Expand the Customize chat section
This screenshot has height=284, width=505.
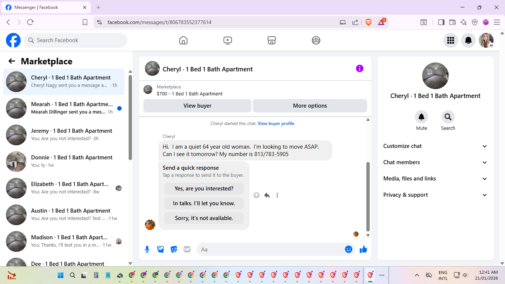[435, 146]
